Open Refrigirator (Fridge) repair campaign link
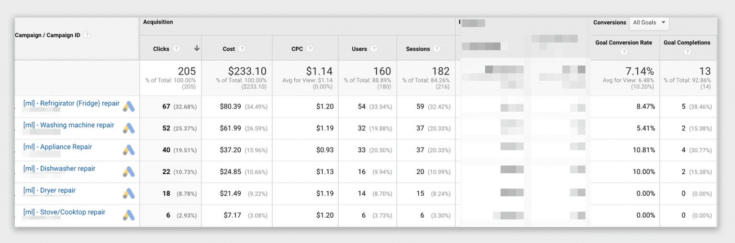 71,103
